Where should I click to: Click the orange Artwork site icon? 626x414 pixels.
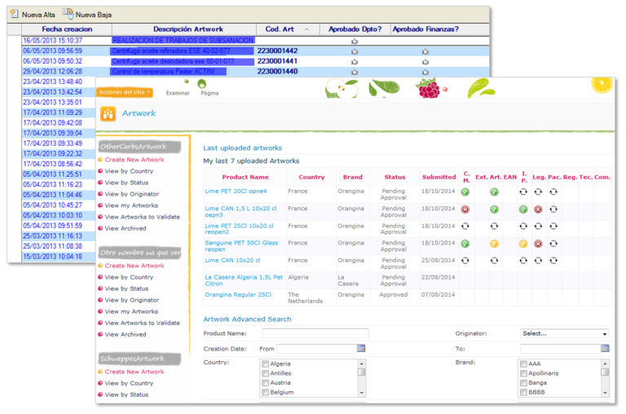(108, 114)
